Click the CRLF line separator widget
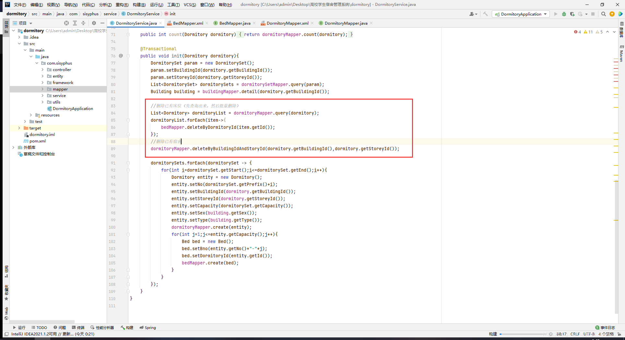This screenshot has height=340, width=625. (575, 334)
